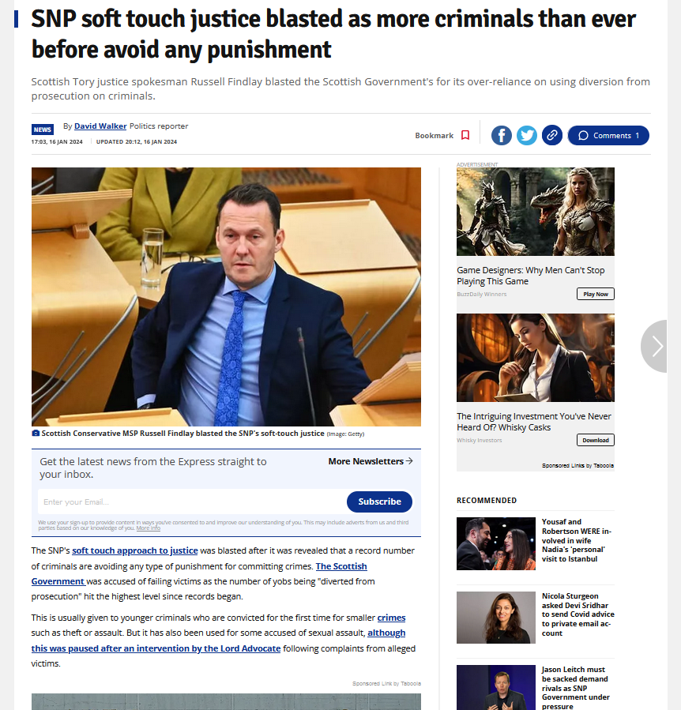Open David Walker author page
The height and width of the screenshot is (710, 681).
pos(100,126)
